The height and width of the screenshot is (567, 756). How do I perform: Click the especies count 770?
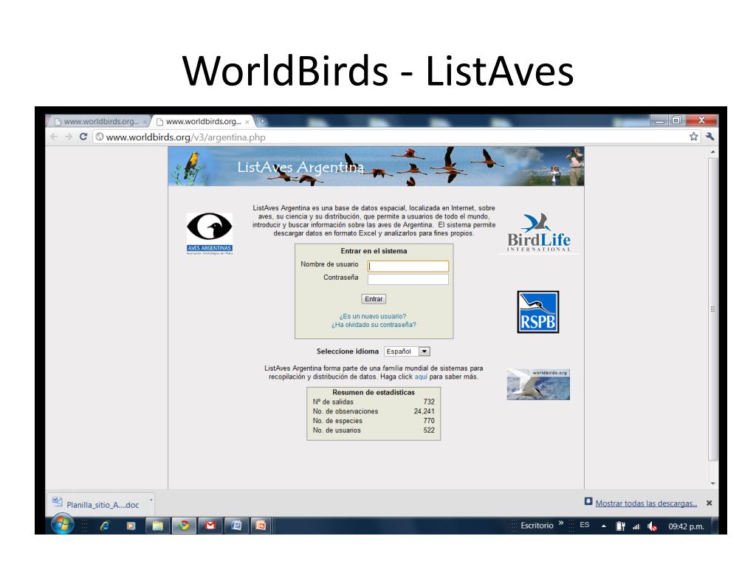(x=429, y=421)
